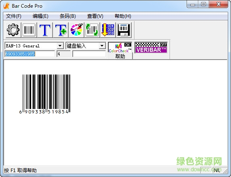Open the 帮助(H) menu

[x=123, y=16]
